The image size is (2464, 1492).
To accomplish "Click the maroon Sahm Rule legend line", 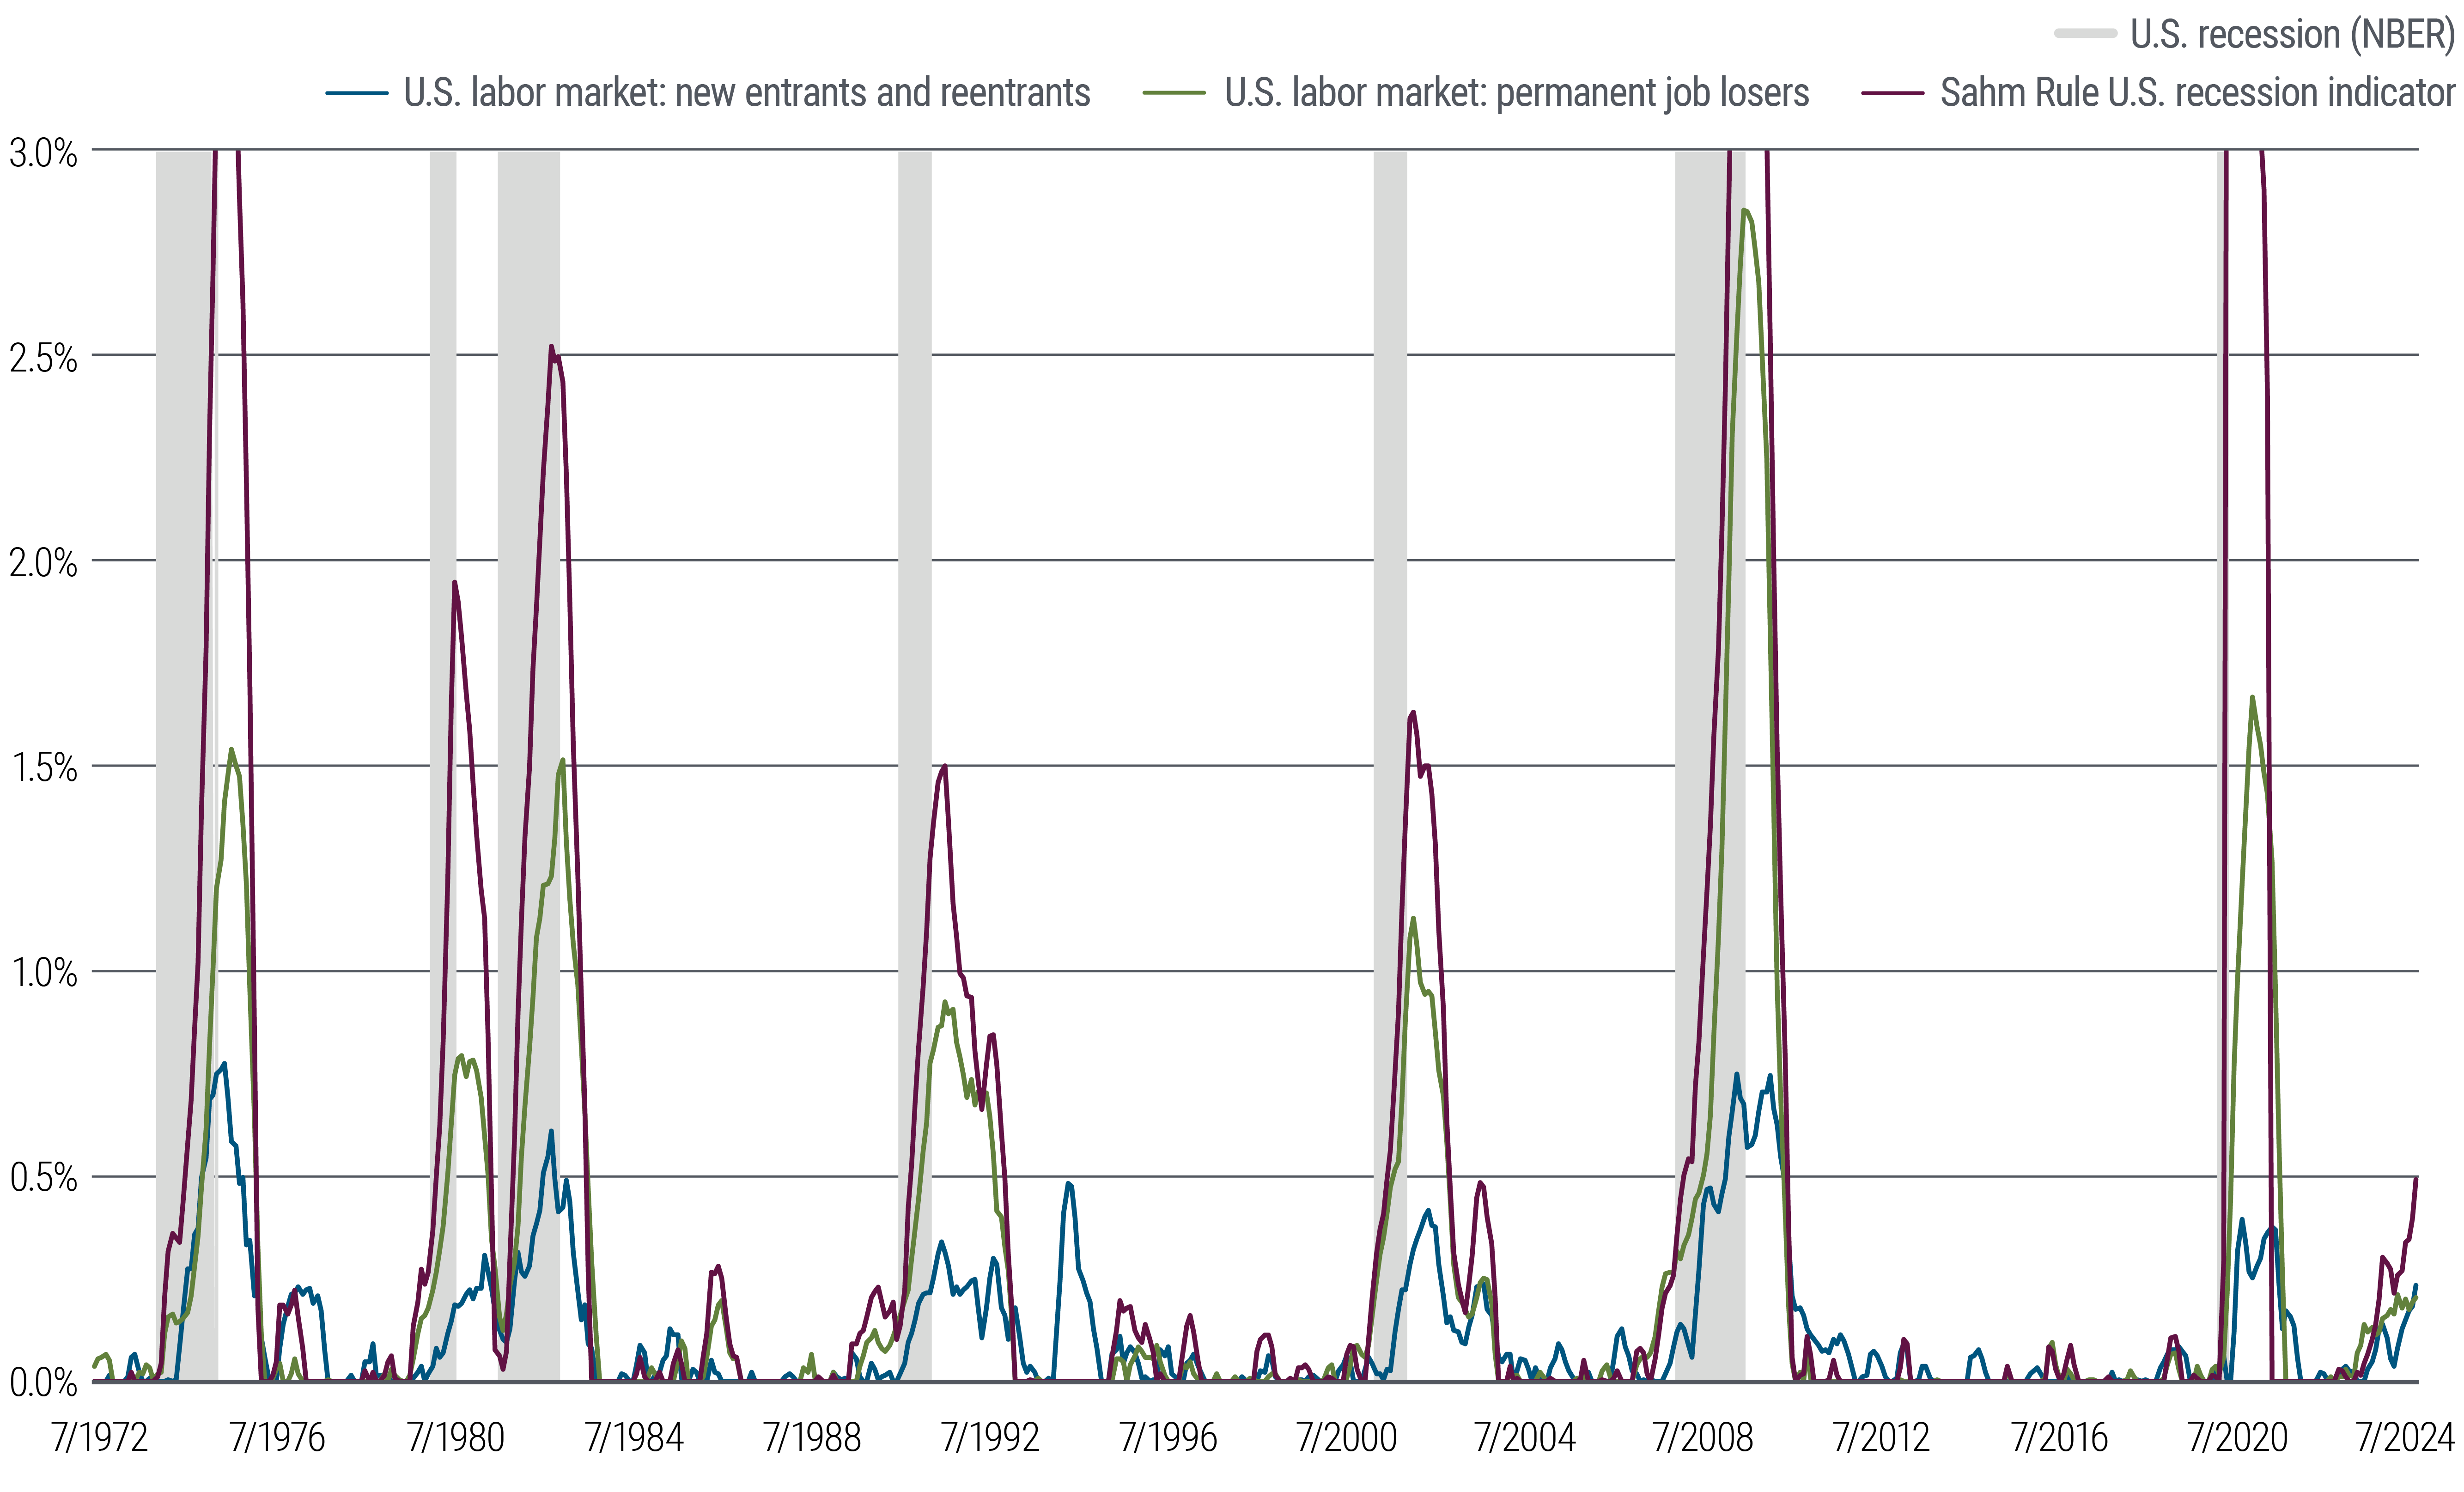I will tap(1892, 93).
